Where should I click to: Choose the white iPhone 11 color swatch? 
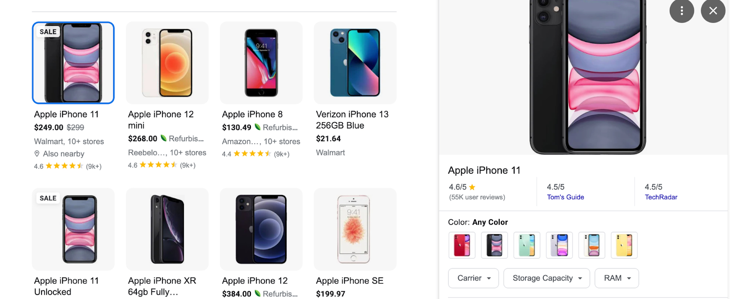click(592, 245)
